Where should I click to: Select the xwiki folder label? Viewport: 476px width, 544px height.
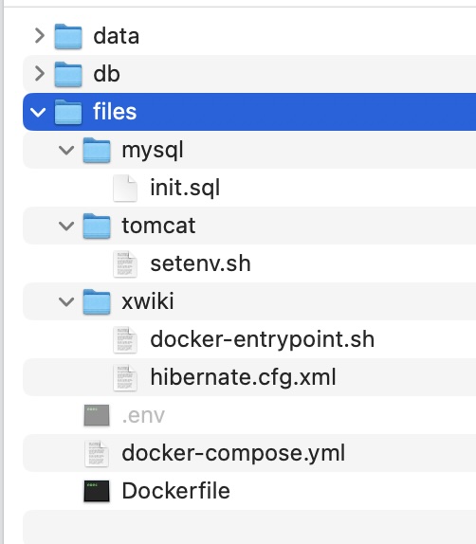pos(148,301)
